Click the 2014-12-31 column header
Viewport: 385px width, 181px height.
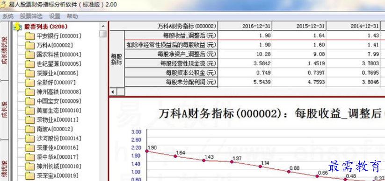click(x=354, y=26)
